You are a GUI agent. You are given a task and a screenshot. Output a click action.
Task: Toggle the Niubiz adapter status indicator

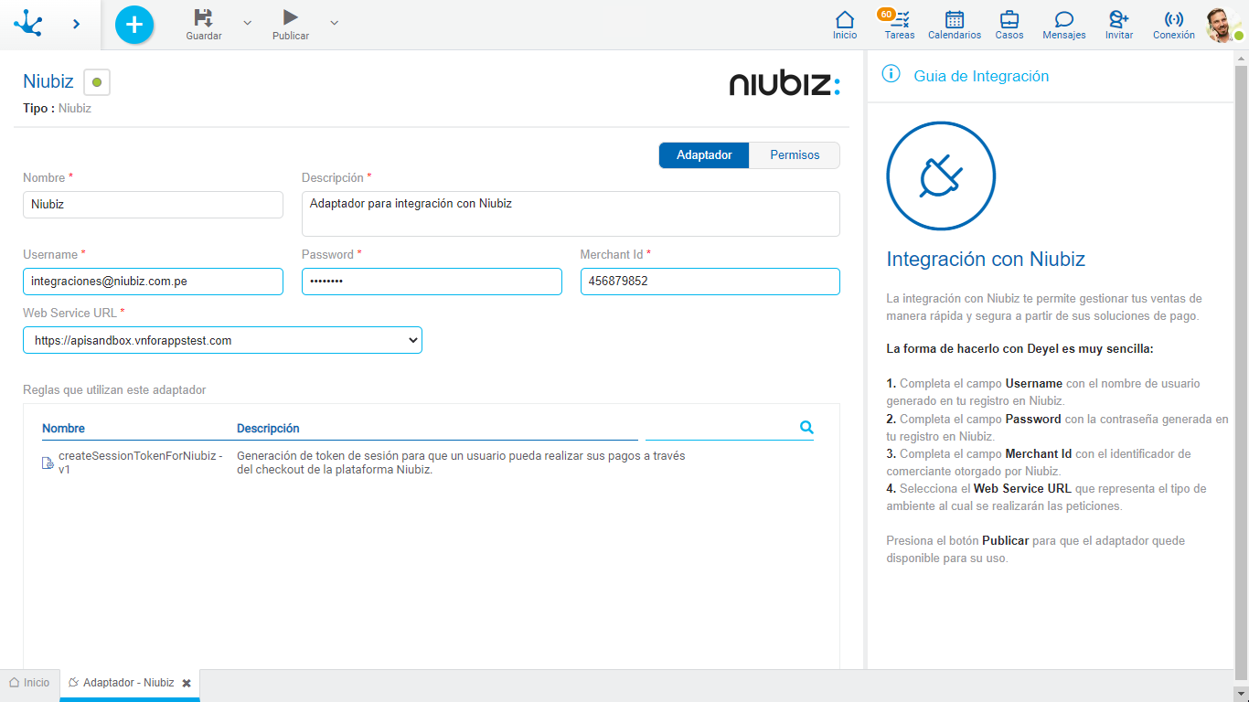(97, 82)
